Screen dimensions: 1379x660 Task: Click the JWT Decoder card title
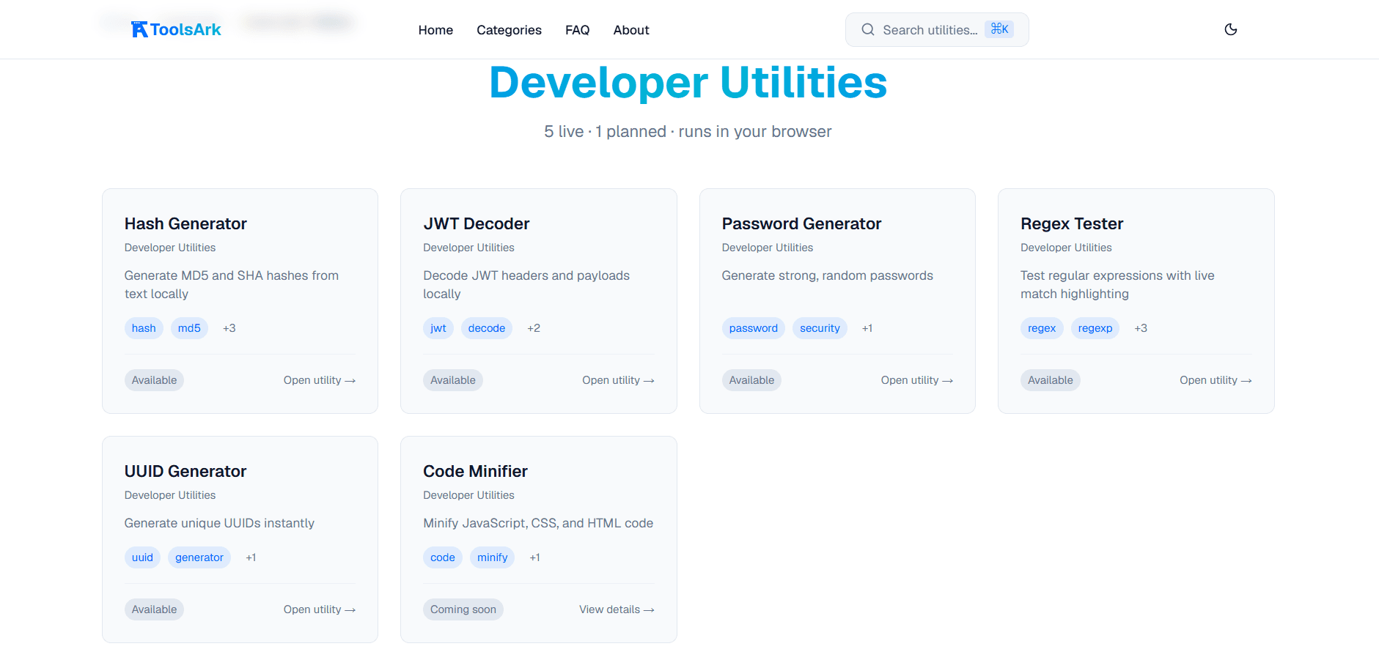(x=476, y=223)
